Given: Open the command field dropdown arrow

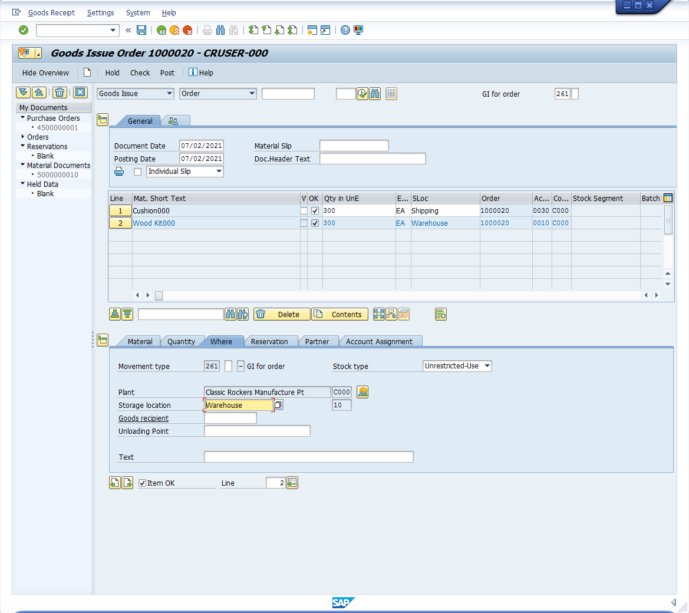Looking at the screenshot, I should tap(113, 30).
